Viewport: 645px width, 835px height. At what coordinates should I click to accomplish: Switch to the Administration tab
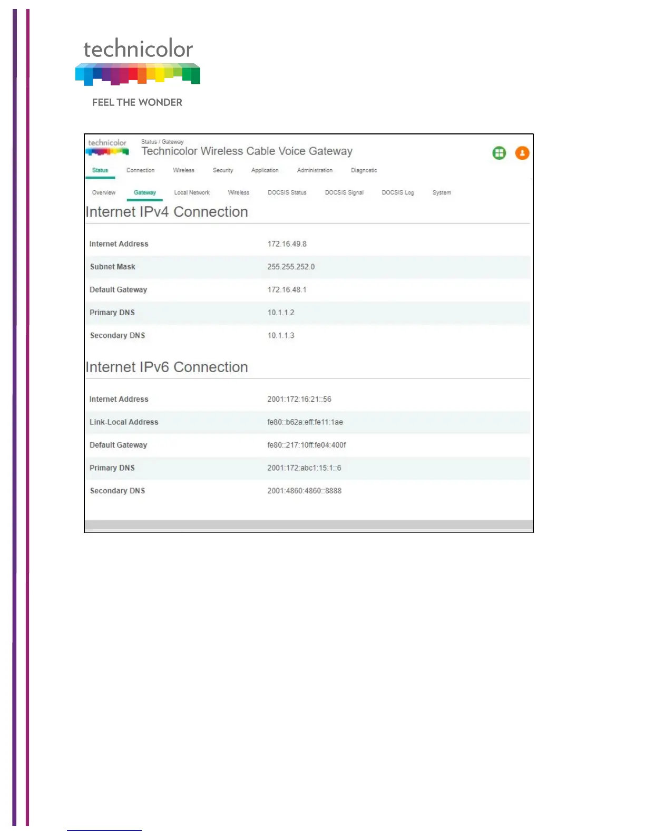pos(315,170)
